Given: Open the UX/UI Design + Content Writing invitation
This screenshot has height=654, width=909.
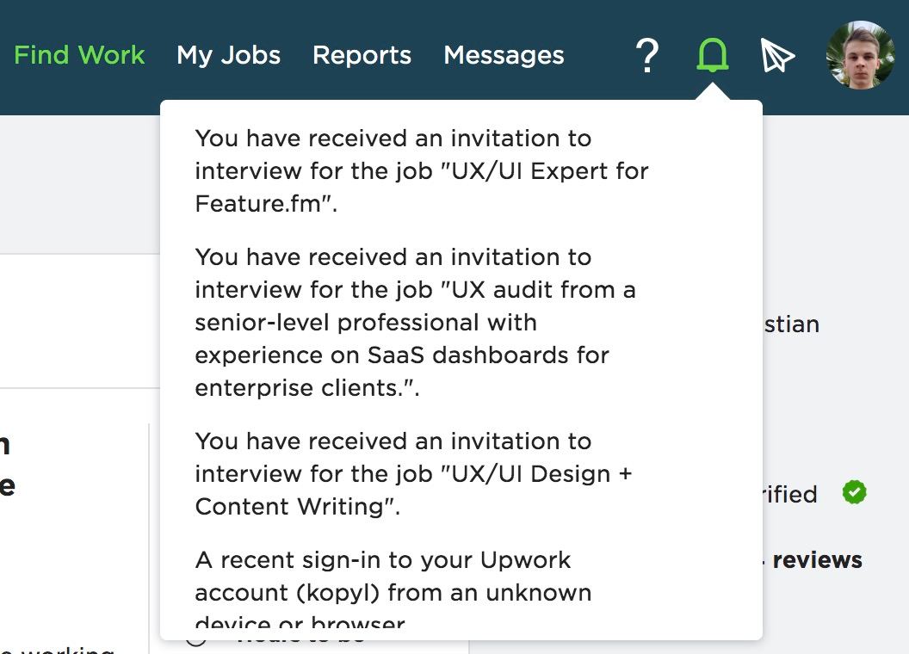Looking at the screenshot, I should click(413, 473).
